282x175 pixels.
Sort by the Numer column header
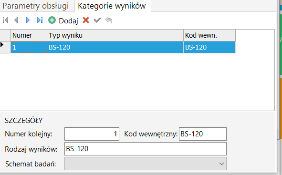point(29,35)
